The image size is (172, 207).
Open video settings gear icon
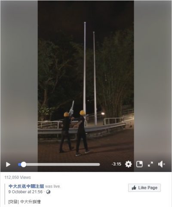click(x=129, y=164)
